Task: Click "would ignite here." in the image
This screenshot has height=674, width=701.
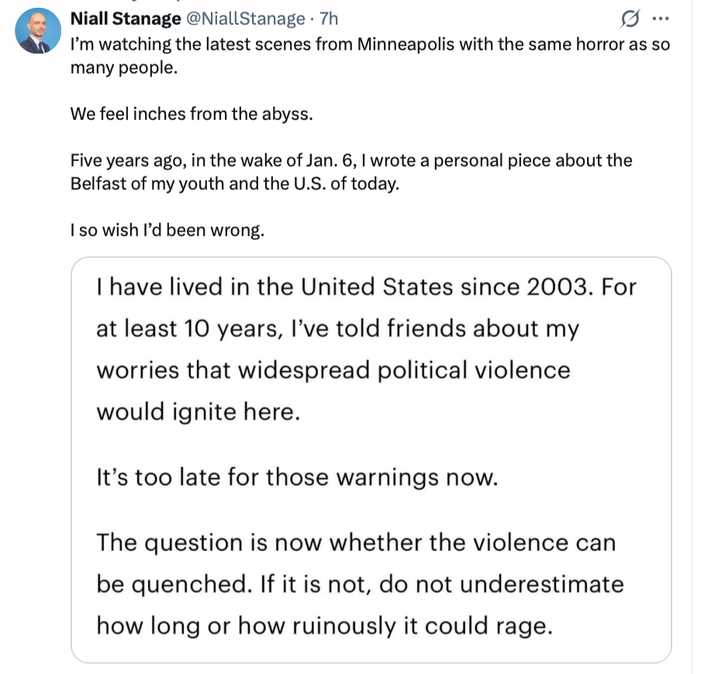Action: pyautogui.click(x=198, y=411)
